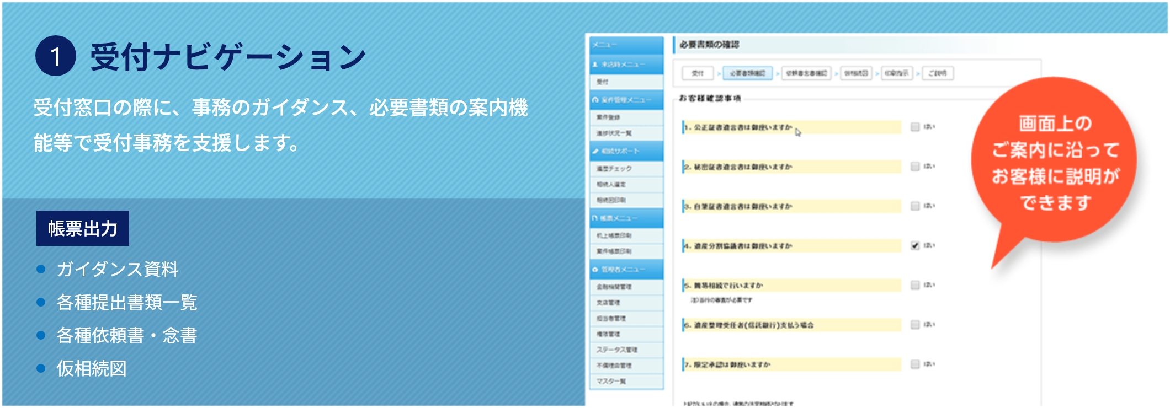Screen dimensions: 1170x408
Task: Click the 必要書類の確認 page heading
Action: 709,45
